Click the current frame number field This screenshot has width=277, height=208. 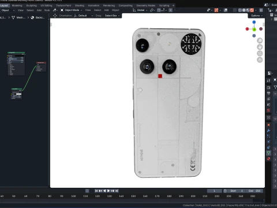point(214,191)
